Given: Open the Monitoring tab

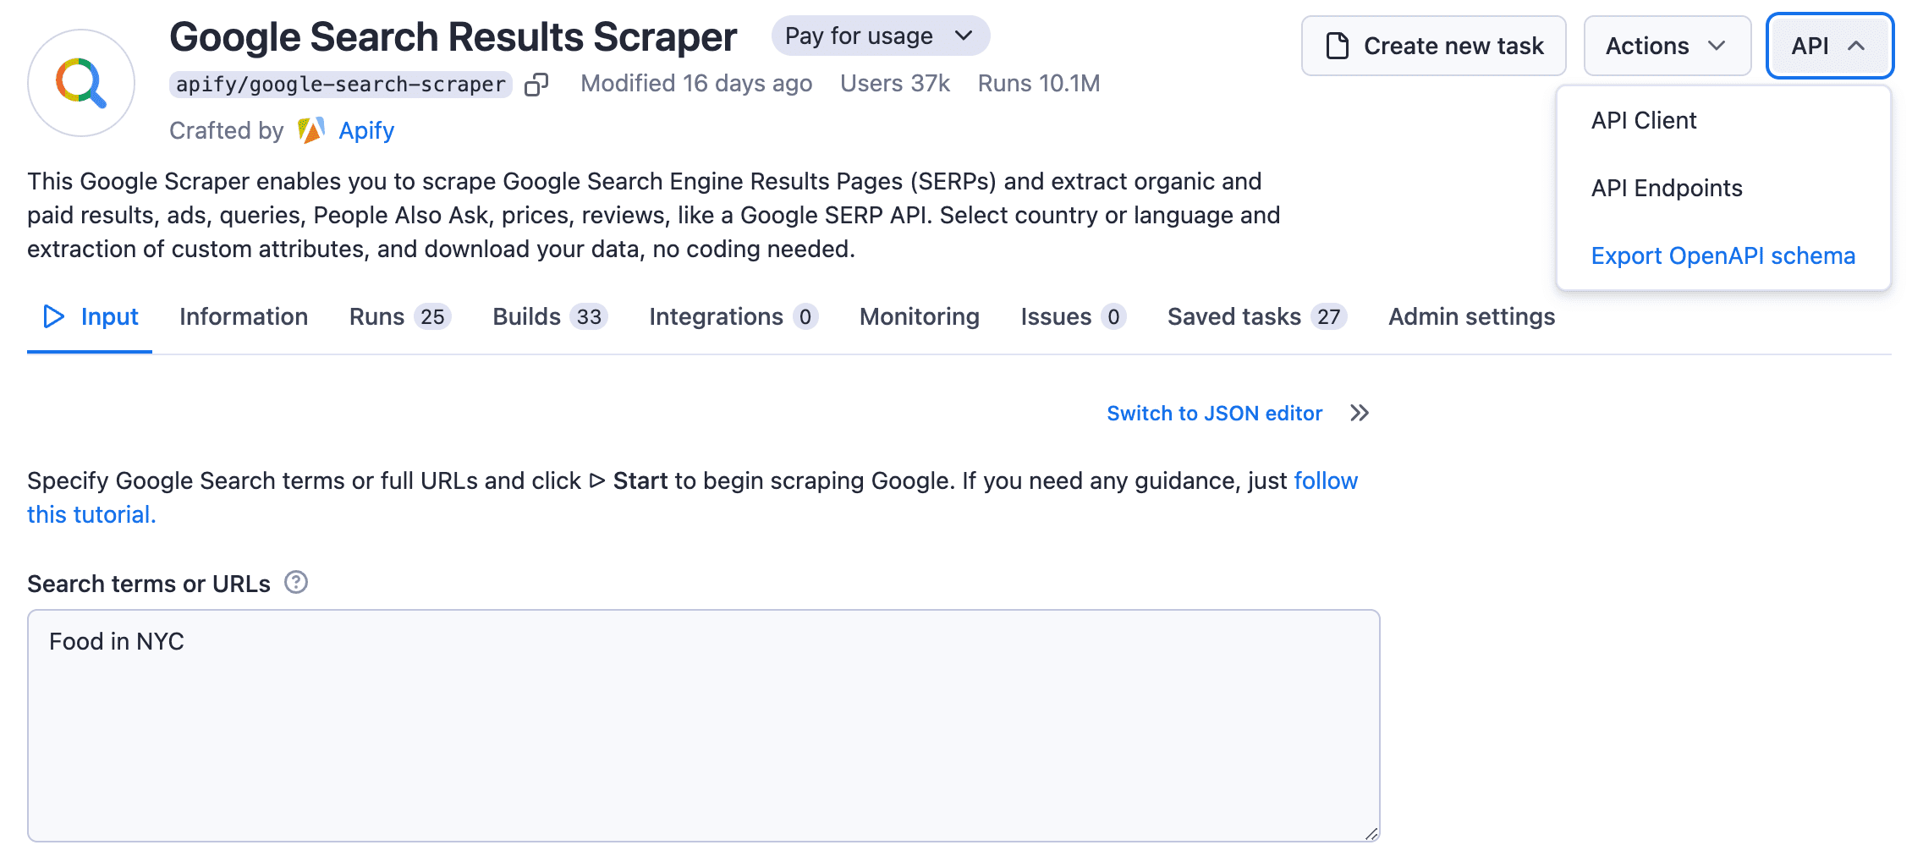Looking at the screenshot, I should (919, 316).
